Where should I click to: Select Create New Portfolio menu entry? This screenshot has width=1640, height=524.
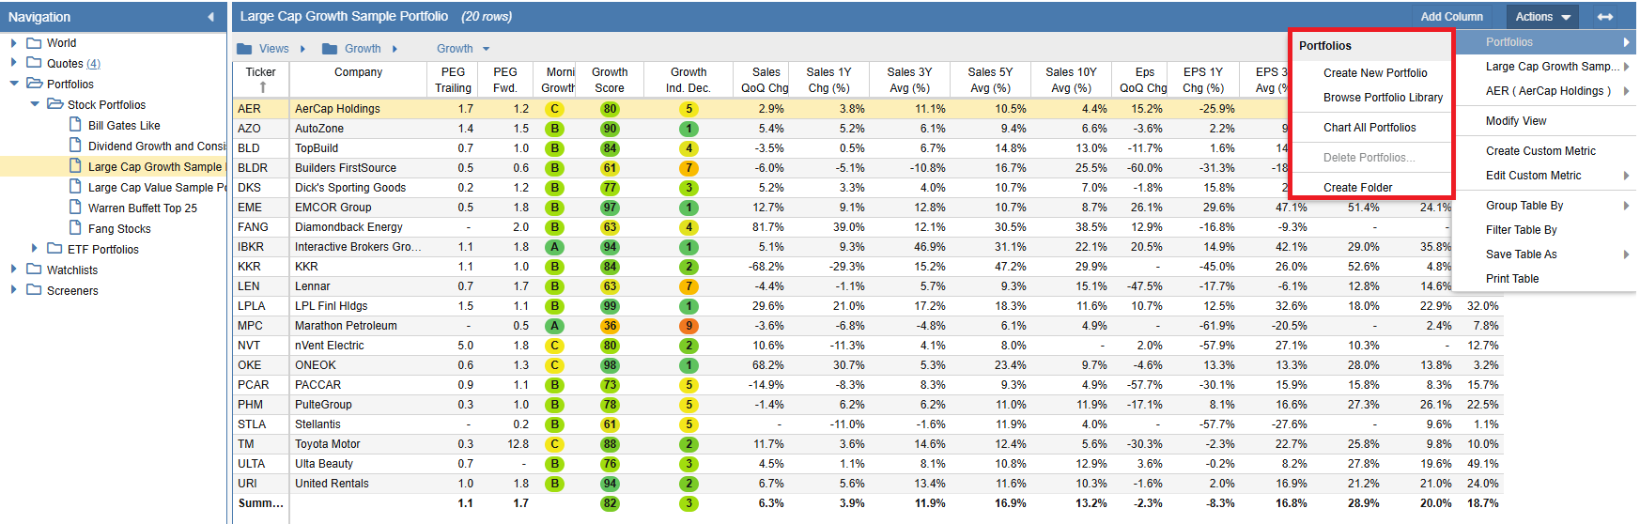click(x=1375, y=73)
